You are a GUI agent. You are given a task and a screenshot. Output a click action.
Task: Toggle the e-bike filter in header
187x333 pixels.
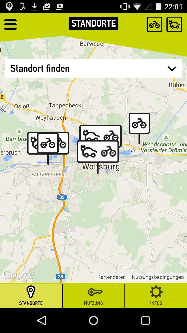(x=155, y=24)
